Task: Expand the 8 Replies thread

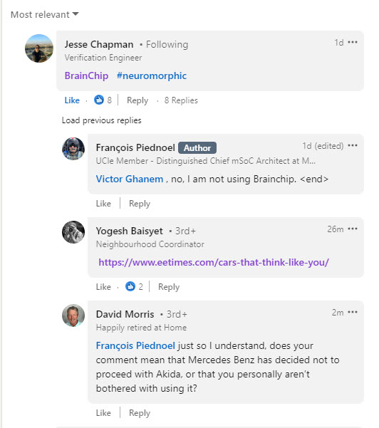Action: [181, 100]
